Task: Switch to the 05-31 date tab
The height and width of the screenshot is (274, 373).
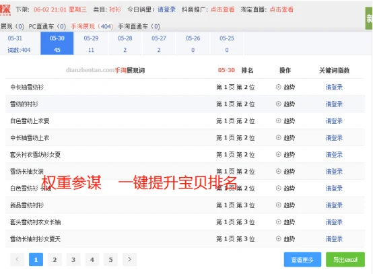Action: [19, 44]
